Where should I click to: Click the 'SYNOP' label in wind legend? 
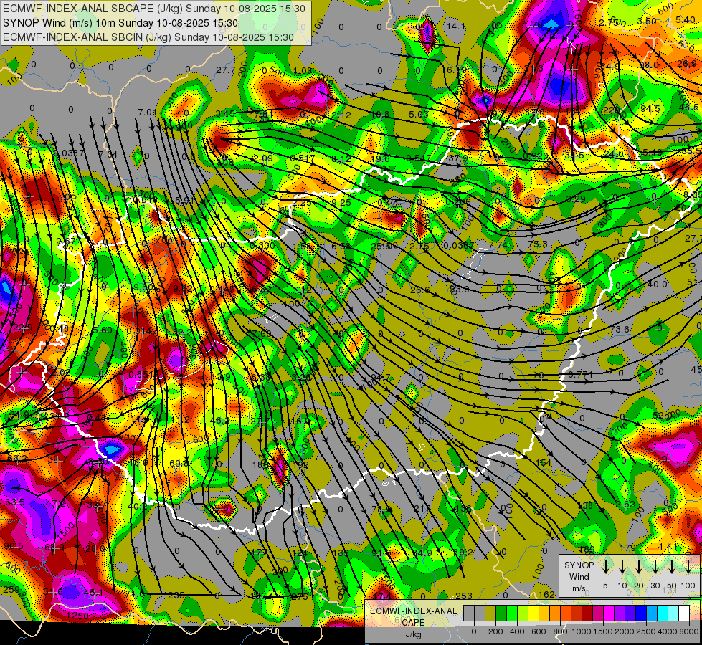579,565
